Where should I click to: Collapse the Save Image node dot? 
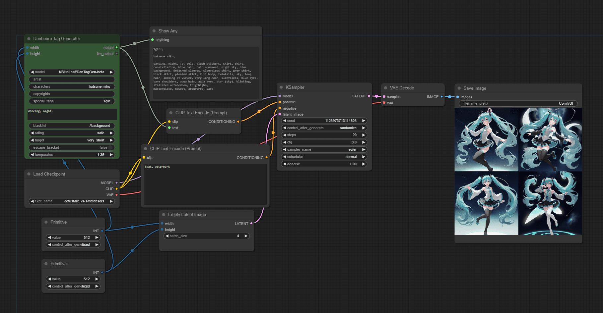click(459, 88)
